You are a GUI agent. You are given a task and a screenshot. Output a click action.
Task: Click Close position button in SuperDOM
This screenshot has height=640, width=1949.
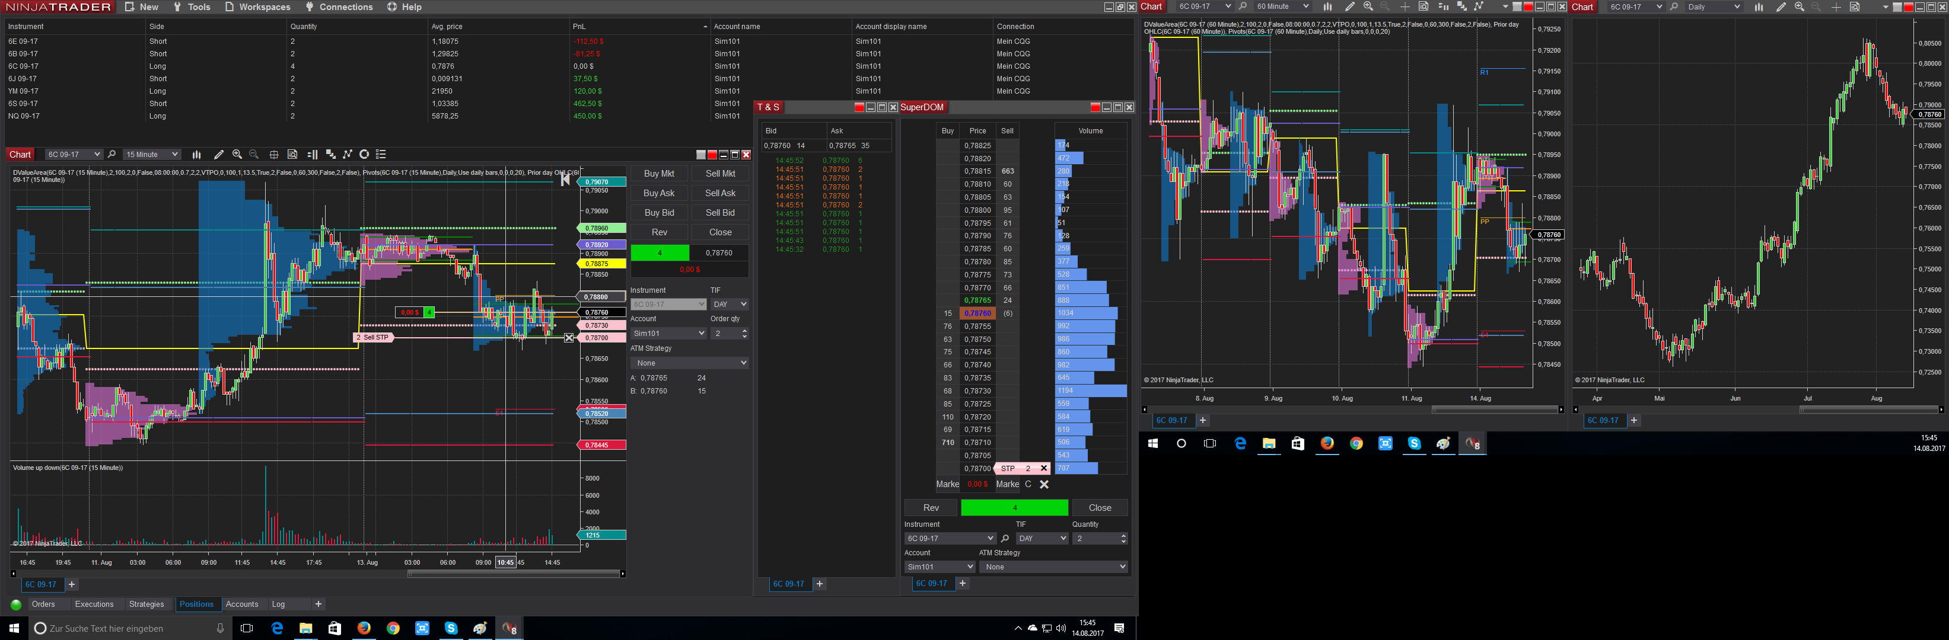tap(1099, 508)
